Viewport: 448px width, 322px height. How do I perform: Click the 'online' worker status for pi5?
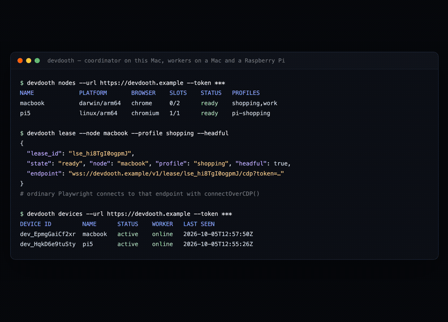click(162, 244)
